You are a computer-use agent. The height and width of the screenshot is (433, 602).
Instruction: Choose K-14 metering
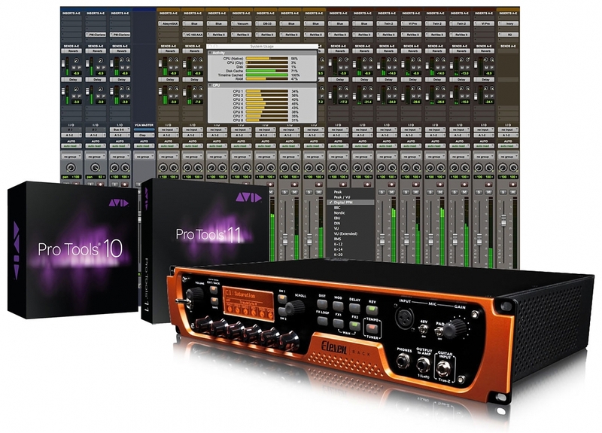(350, 249)
